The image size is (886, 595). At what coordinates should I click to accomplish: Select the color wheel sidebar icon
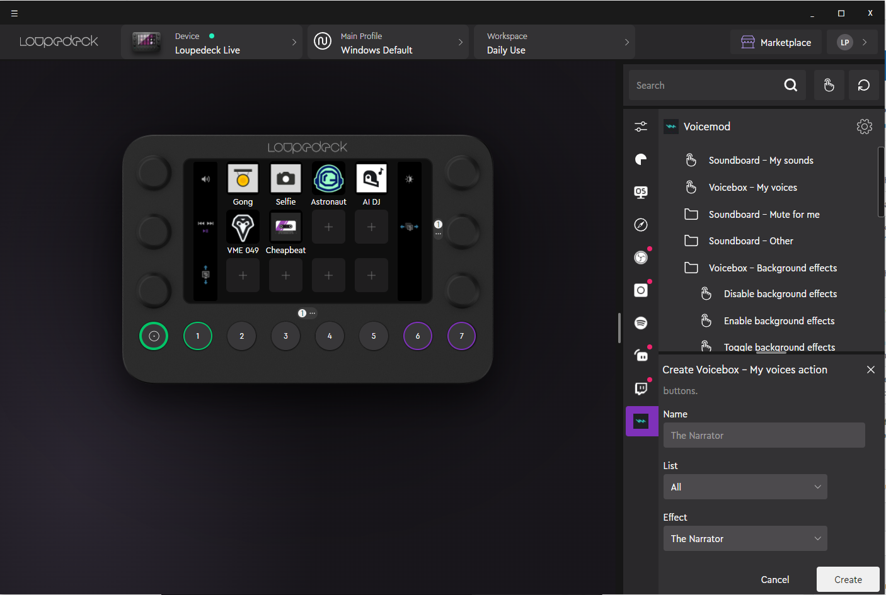(641, 159)
